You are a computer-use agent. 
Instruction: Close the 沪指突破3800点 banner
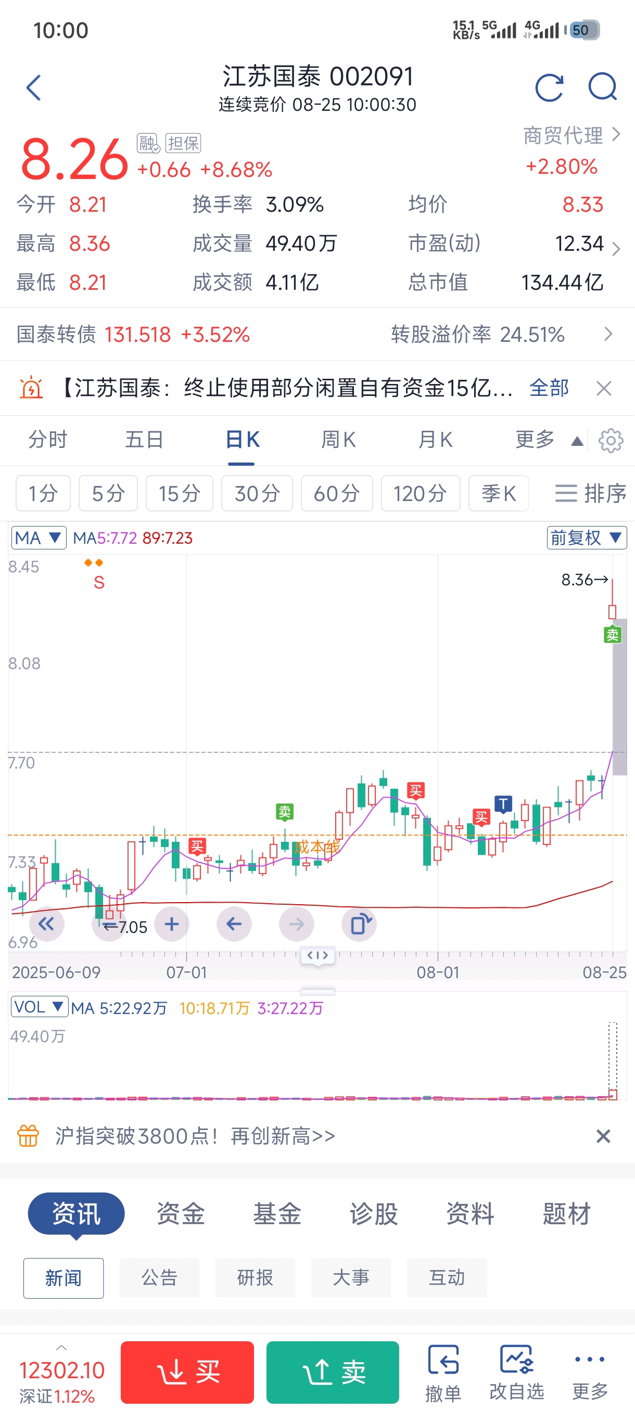pos(603,1137)
